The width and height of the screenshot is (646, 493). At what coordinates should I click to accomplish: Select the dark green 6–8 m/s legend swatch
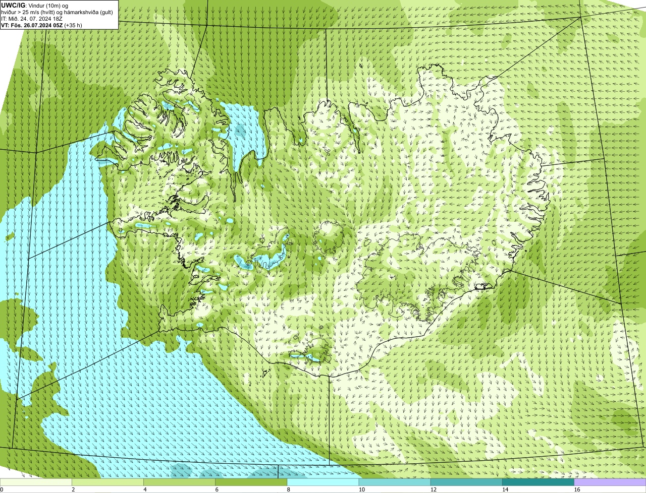pos(251,482)
